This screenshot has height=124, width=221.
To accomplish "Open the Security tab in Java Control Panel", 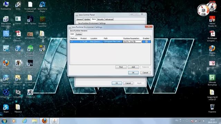I will [x=100, y=19].
